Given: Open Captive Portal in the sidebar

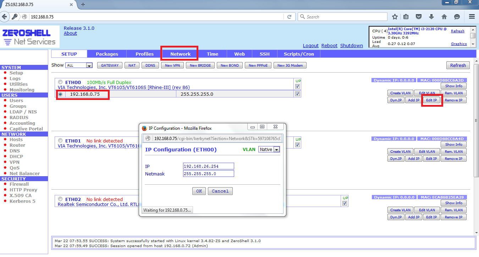Looking at the screenshot, I should pyautogui.click(x=26, y=129).
